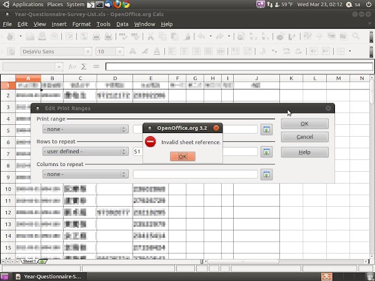Click the Columns to repeat input field

pyautogui.click(x=196, y=174)
